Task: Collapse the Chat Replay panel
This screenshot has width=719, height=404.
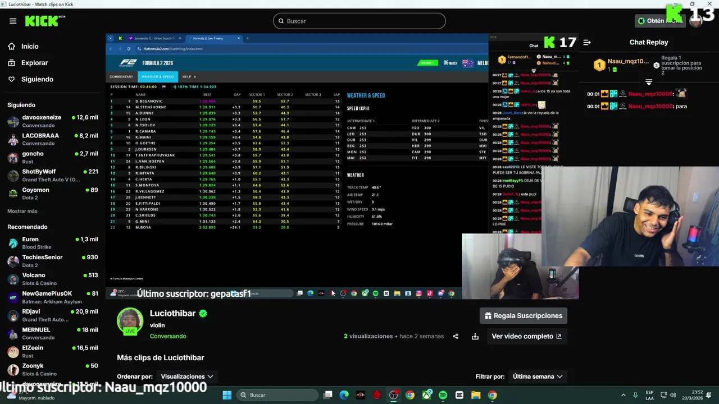Action: 587,42
